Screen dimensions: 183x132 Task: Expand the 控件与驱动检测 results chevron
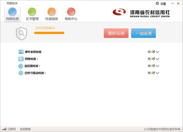click(x=157, y=73)
